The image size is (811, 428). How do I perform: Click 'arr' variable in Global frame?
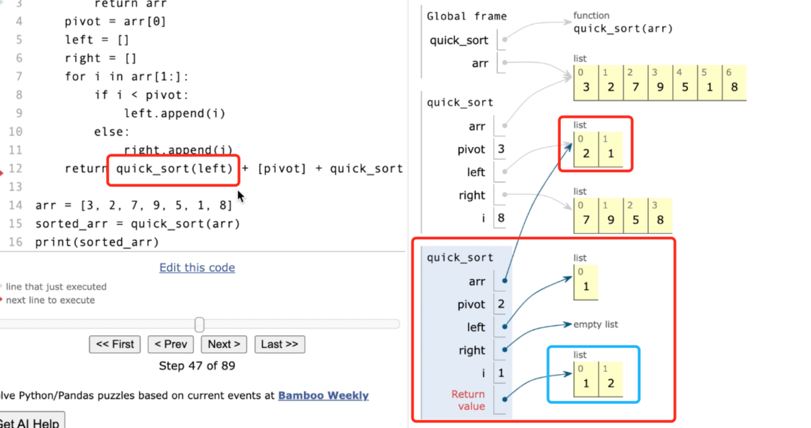click(x=480, y=64)
